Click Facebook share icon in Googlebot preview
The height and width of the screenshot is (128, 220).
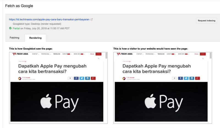(x=76, y=78)
